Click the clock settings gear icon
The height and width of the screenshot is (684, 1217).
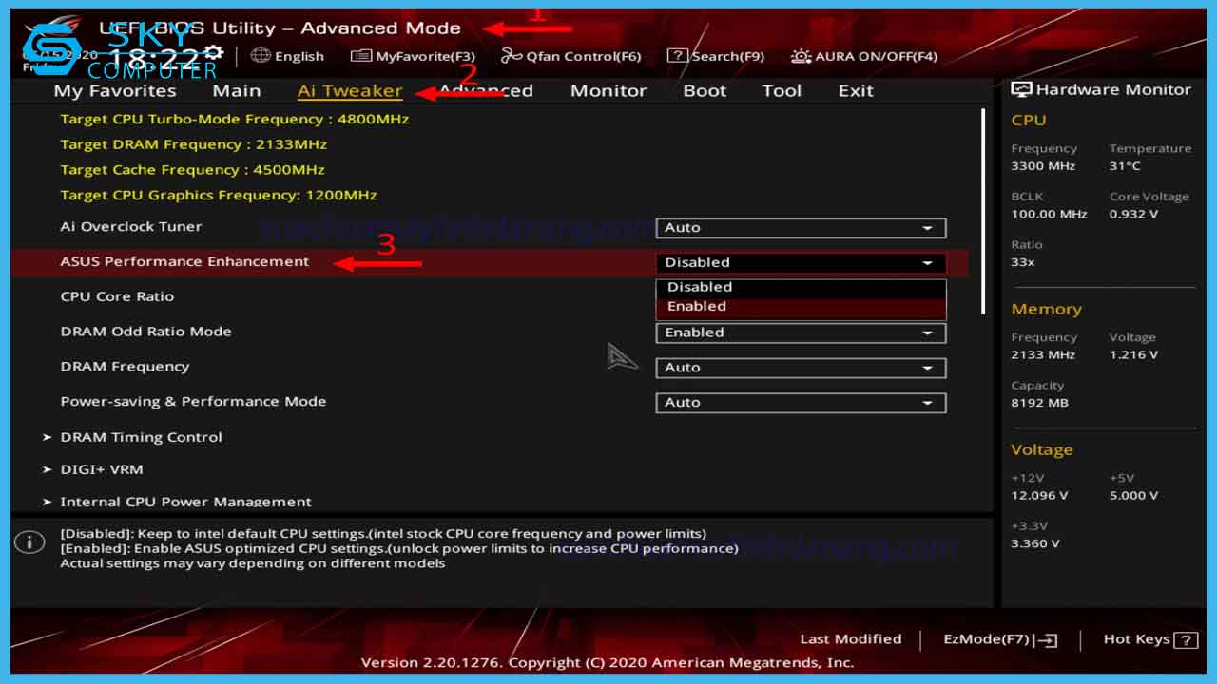pyautogui.click(x=214, y=53)
